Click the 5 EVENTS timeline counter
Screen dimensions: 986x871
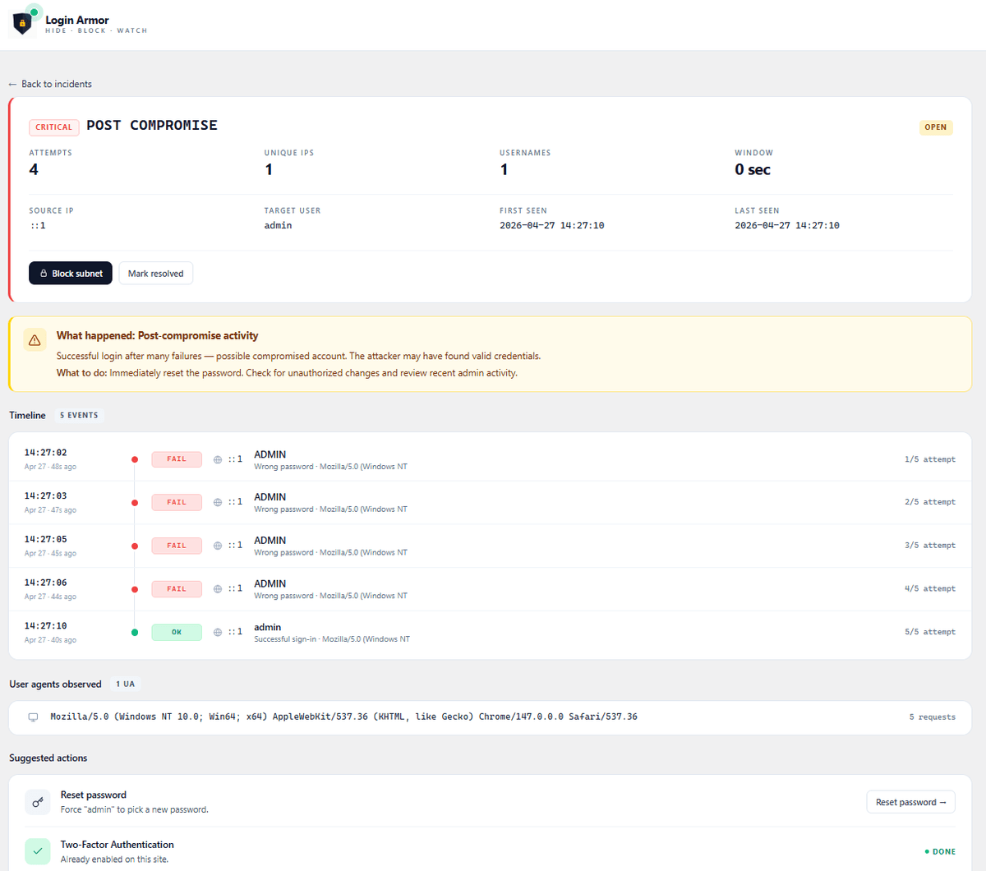[79, 416]
